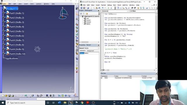Run the macro with the Run Sub icon
Screen dimensions: 187x105
tap(108, 8)
